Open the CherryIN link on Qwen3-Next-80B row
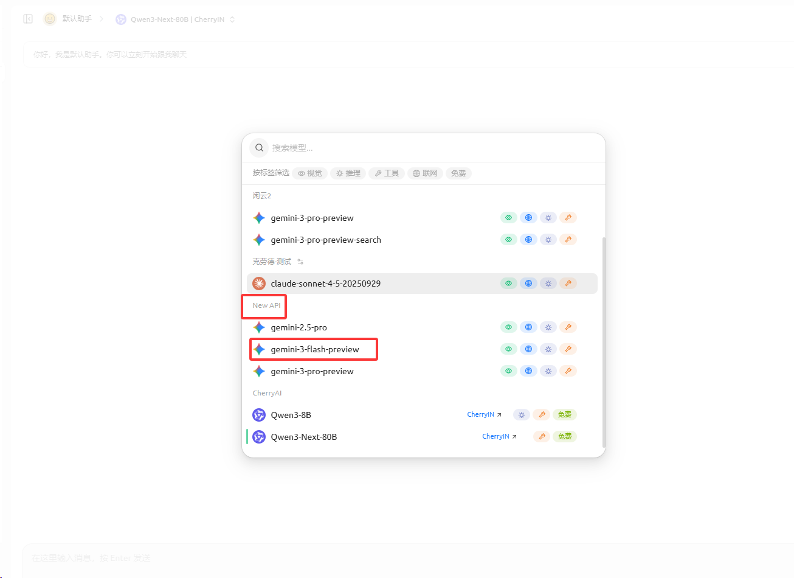The width and height of the screenshot is (794, 578). point(499,437)
